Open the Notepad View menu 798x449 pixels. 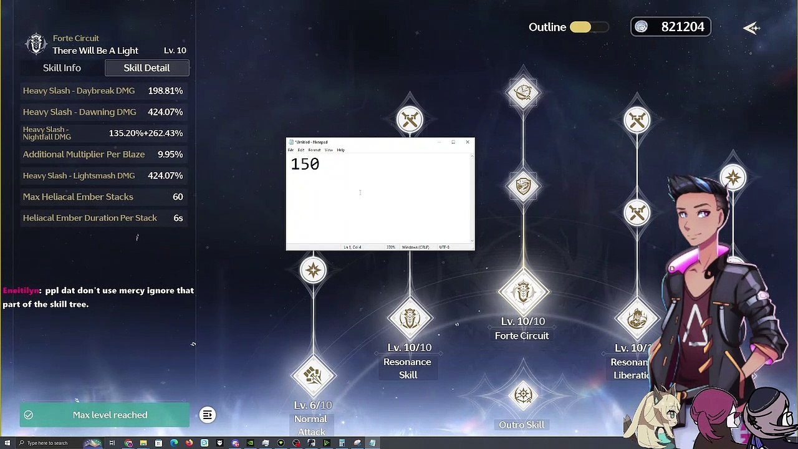coord(329,150)
